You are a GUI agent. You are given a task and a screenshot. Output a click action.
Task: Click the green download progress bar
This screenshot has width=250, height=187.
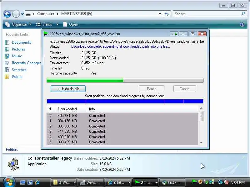point(125,80)
